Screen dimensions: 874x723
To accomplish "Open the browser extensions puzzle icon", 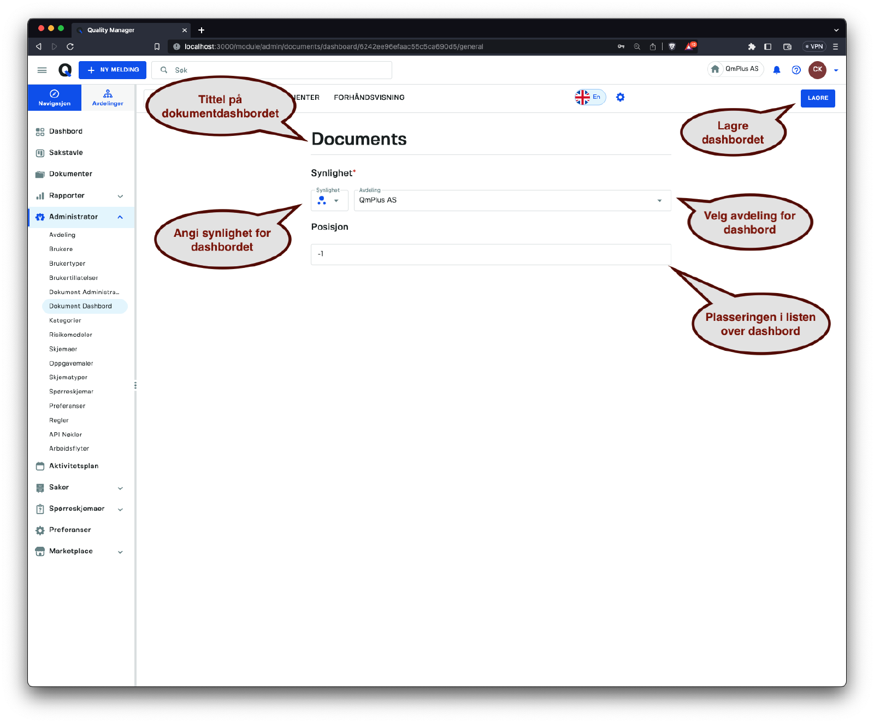I will click(752, 47).
